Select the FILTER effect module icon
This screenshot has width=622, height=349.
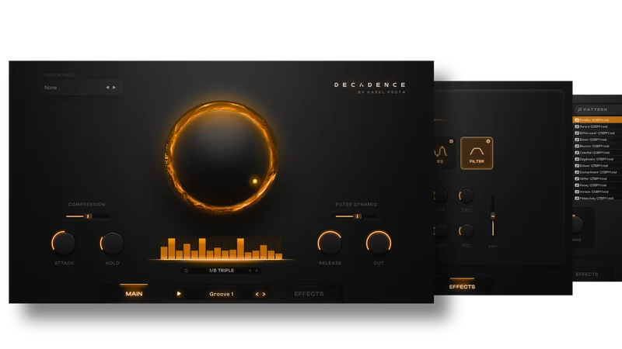(x=477, y=153)
